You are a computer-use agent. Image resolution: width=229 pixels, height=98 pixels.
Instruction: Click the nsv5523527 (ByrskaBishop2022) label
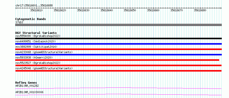[x=38, y=63]
